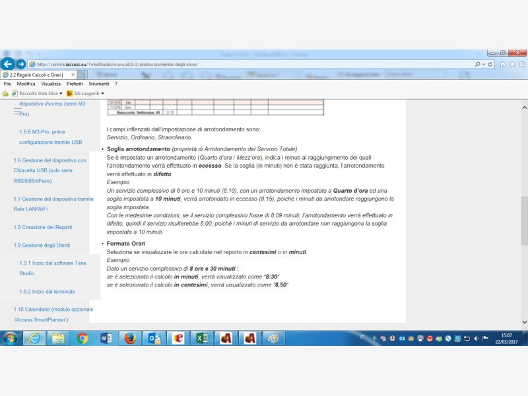Screen dimensions: 528x396
Task: Open the browser Tools gear icon
Action: [520, 64]
